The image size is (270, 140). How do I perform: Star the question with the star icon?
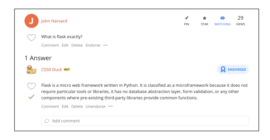pyautogui.click(x=205, y=18)
